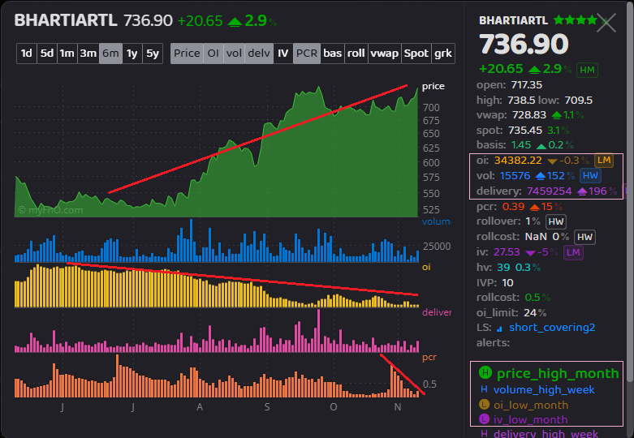The height and width of the screenshot is (438, 634).
Task: Select the oi_low_month alert
Action: pyautogui.click(x=531, y=405)
